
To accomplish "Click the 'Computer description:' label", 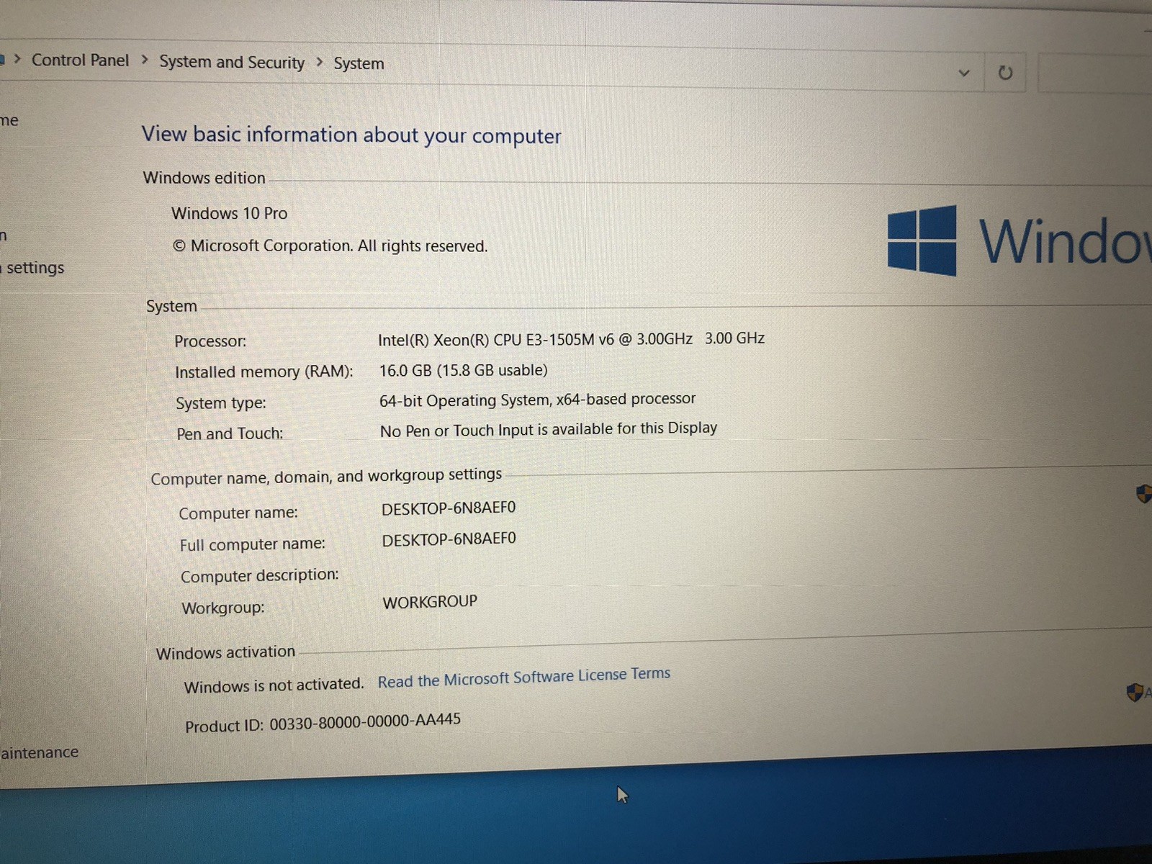I will tap(259, 576).
